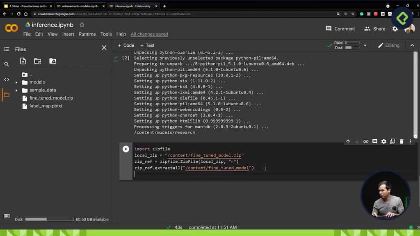420x236 pixels.
Task: Select the mount Google Drive icon
Action: click(x=52, y=61)
